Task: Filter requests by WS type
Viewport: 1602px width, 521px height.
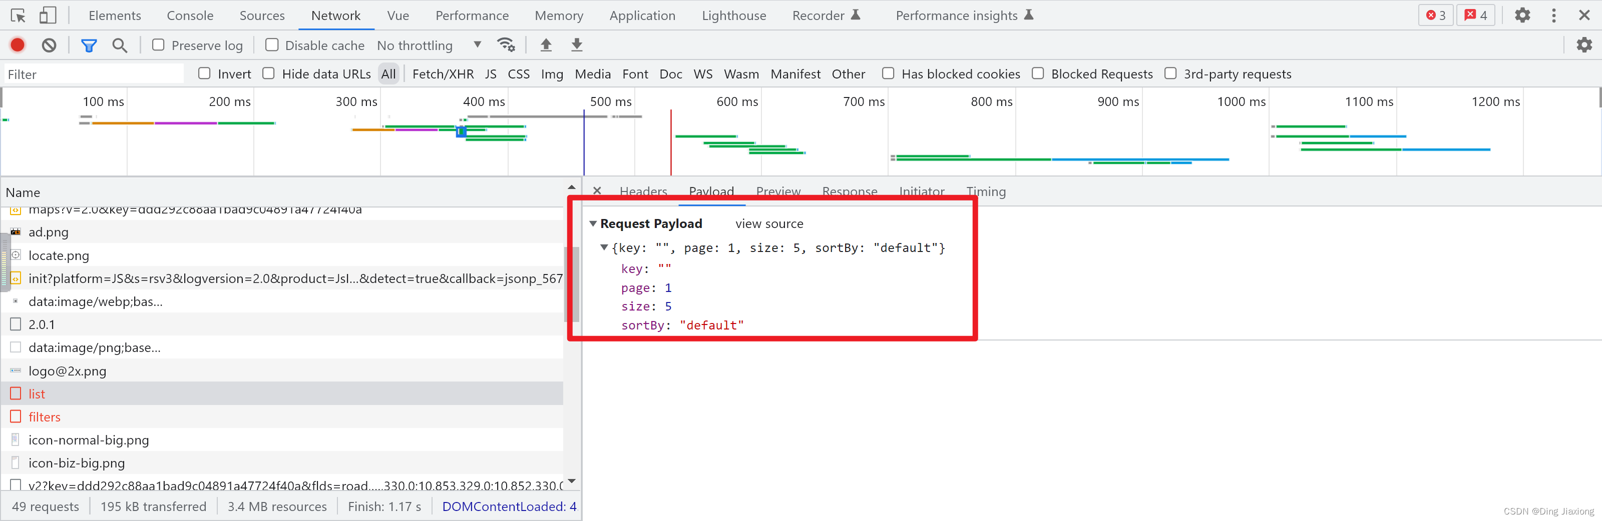Action: pos(703,74)
